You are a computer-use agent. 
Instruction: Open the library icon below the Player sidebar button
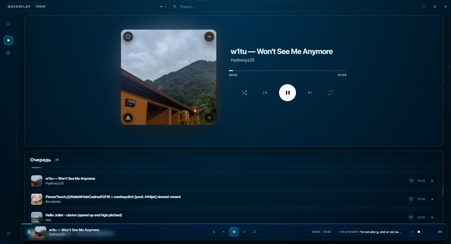tap(8, 52)
